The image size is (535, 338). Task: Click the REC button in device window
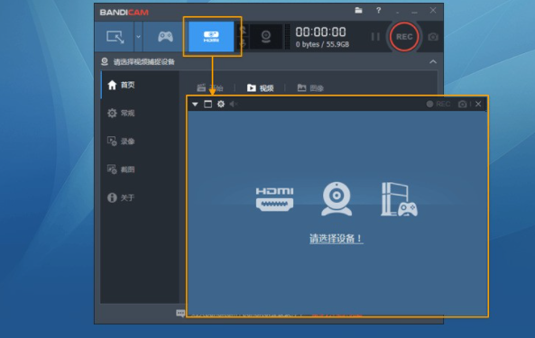438,104
